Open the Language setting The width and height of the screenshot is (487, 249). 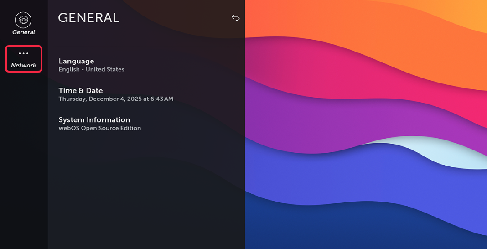click(x=76, y=61)
